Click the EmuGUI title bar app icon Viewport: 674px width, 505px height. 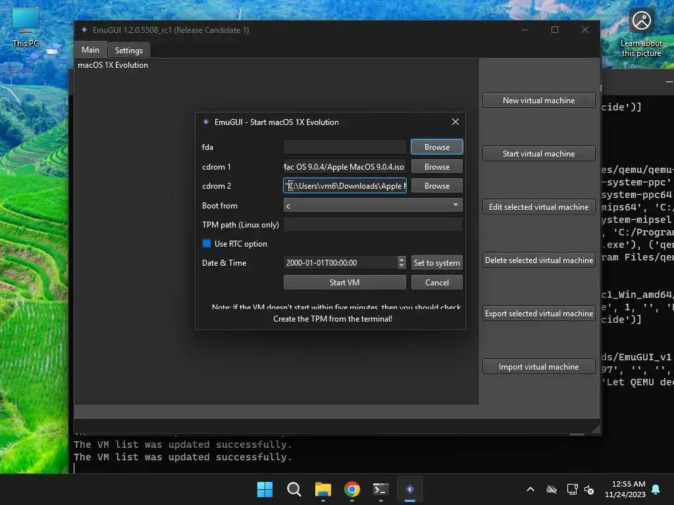pyautogui.click(x=84, y=30)
